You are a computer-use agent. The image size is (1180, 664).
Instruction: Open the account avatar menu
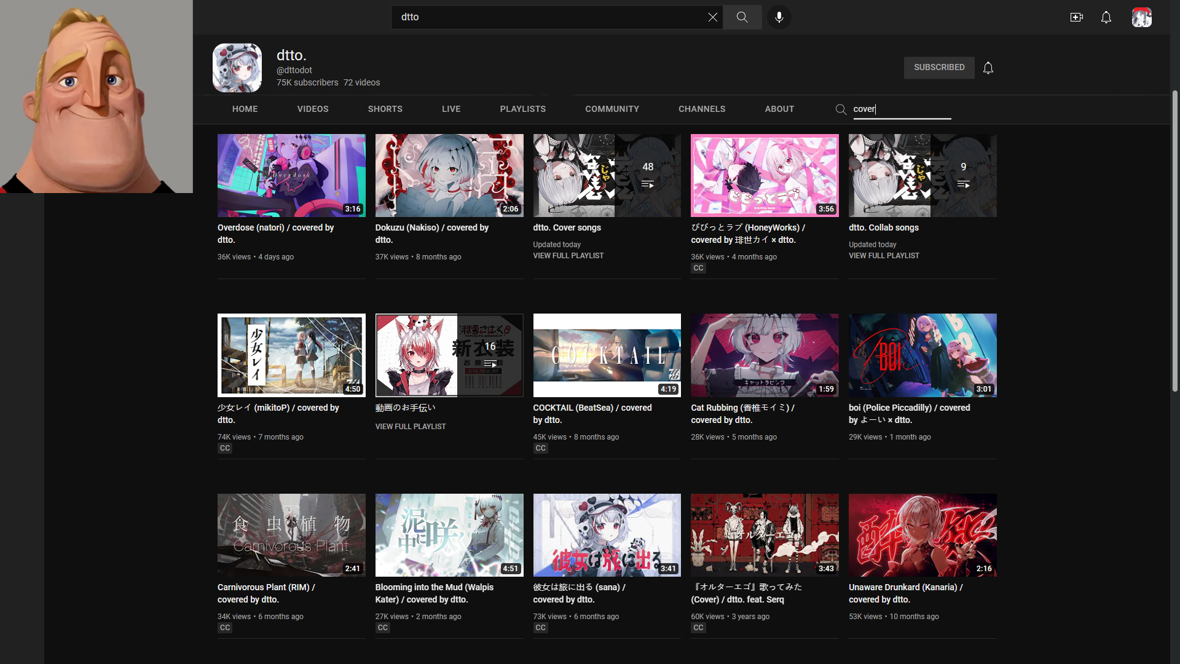point(1141,17)
